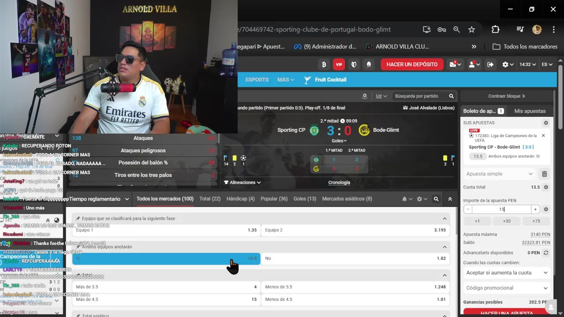Collapse the Ambos equipos anotarán market
The width and height of the screenshot is (564, 317).
point(445,247)
